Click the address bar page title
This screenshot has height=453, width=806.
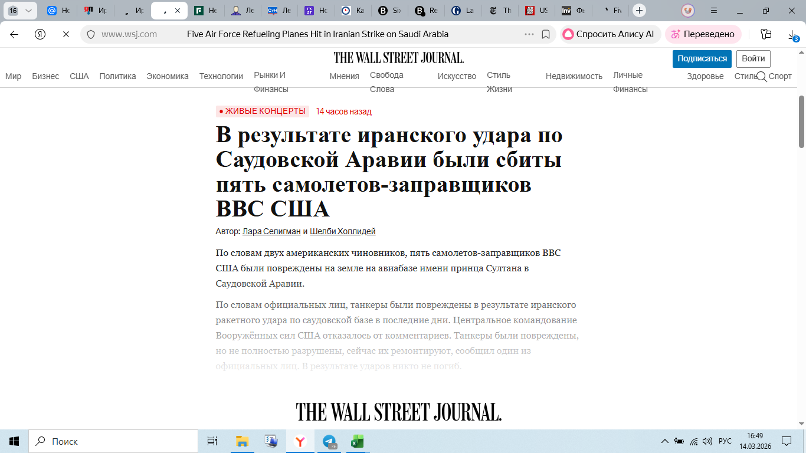317,34
